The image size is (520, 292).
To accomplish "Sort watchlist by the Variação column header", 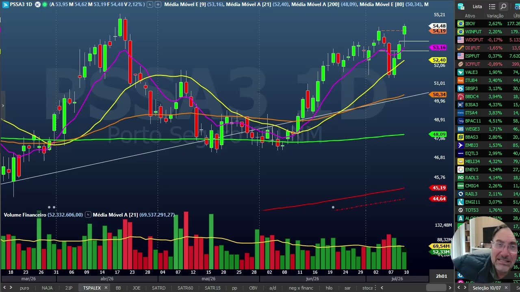I will [x=495, y=16].
